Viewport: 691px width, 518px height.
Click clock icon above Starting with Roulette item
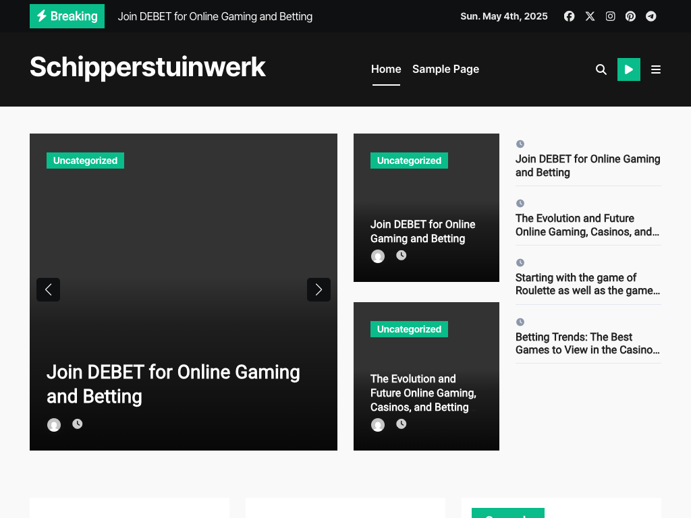[x=520, y=262]
